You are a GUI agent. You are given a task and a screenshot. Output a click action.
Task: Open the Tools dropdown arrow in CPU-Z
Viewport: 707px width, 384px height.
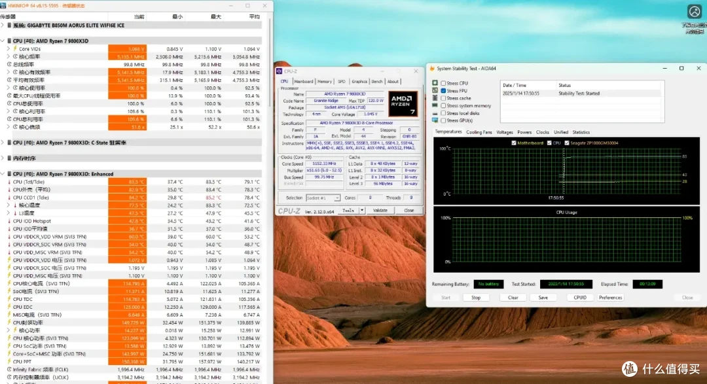coord(361,211)
